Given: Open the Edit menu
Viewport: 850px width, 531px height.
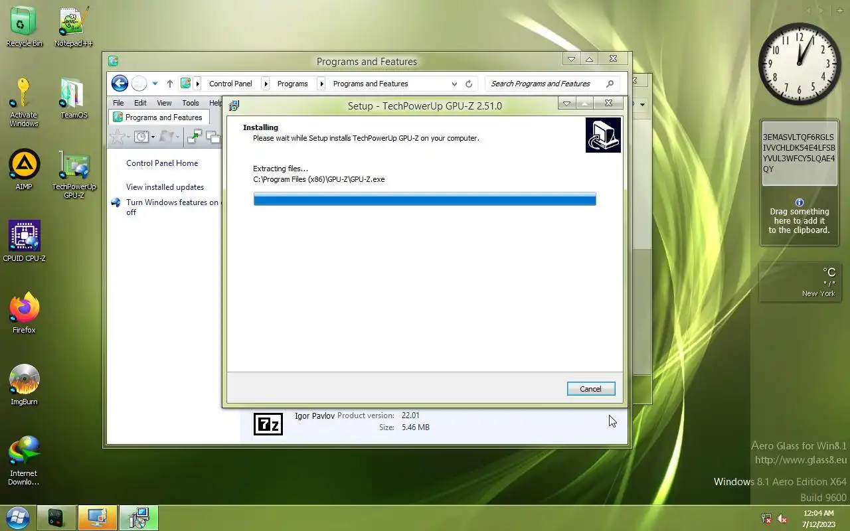Looking at the screenshot, I should click(x=140, y=103).
